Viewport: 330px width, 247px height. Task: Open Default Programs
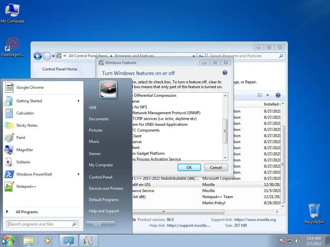[103, 200]
